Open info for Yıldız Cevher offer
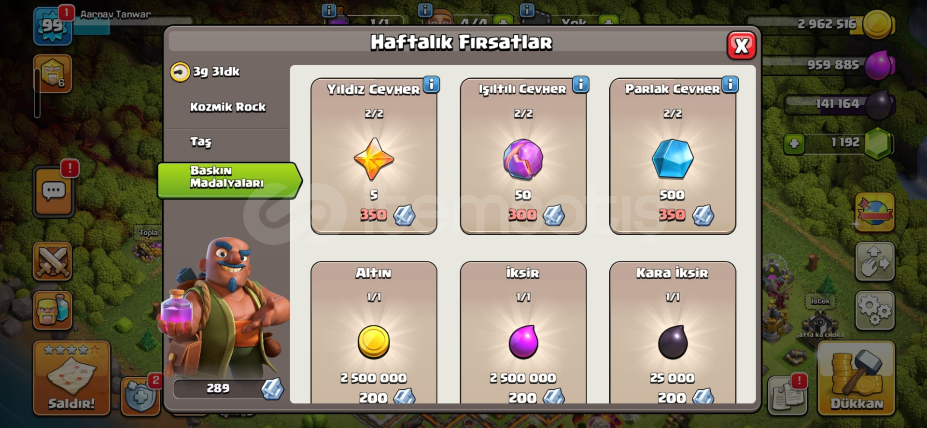Viewport: 927px width, 428px height. click(432, 85)
